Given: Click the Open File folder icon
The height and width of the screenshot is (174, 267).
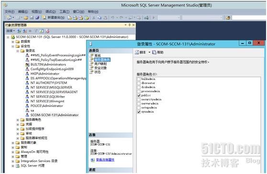Looking at the screenshot, I should point(26,18).
